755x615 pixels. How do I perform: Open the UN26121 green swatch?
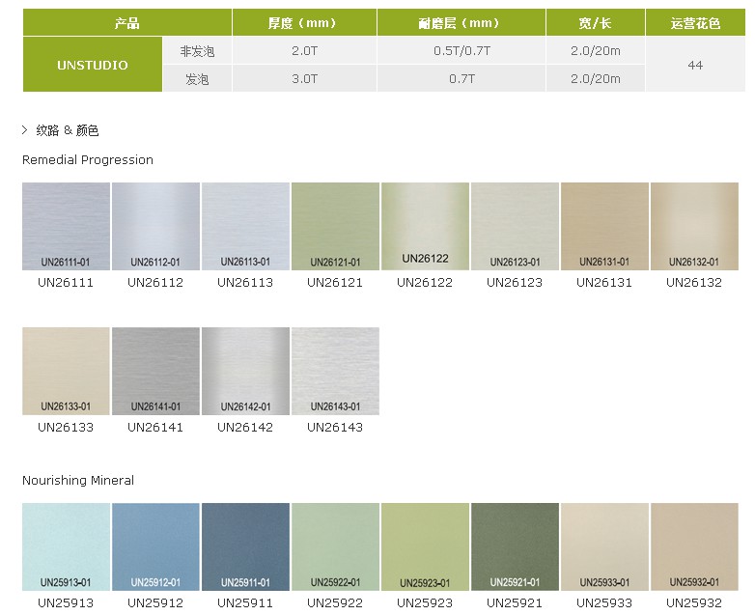[335, 226]
